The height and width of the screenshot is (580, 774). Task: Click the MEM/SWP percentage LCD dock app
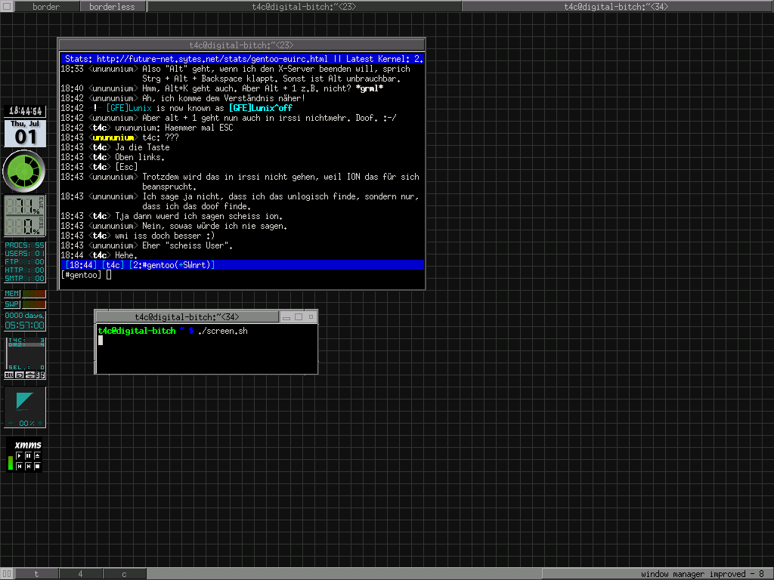click(x=25, y=216)
